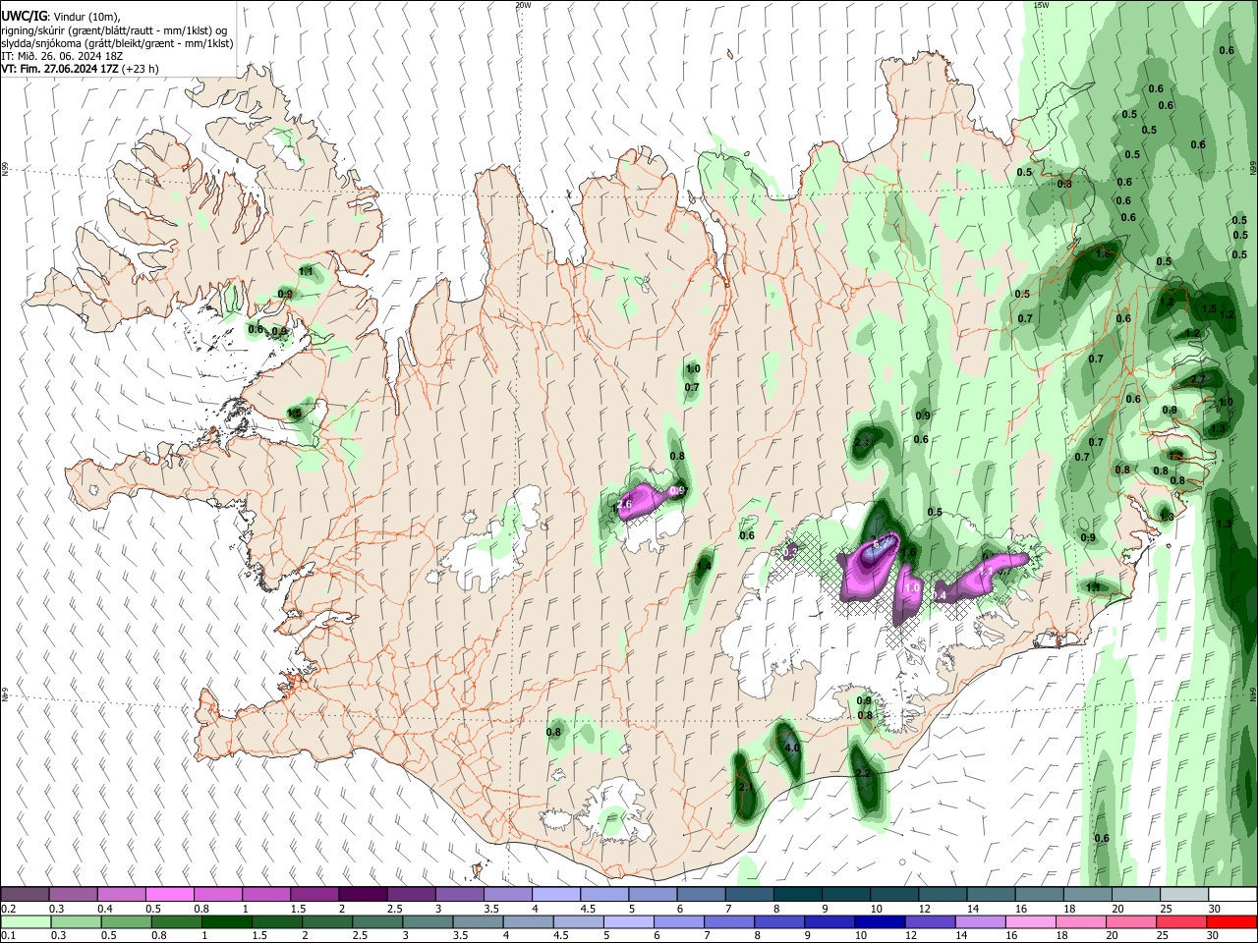Click the '15W' longitude label at the top

(1042, 5)
